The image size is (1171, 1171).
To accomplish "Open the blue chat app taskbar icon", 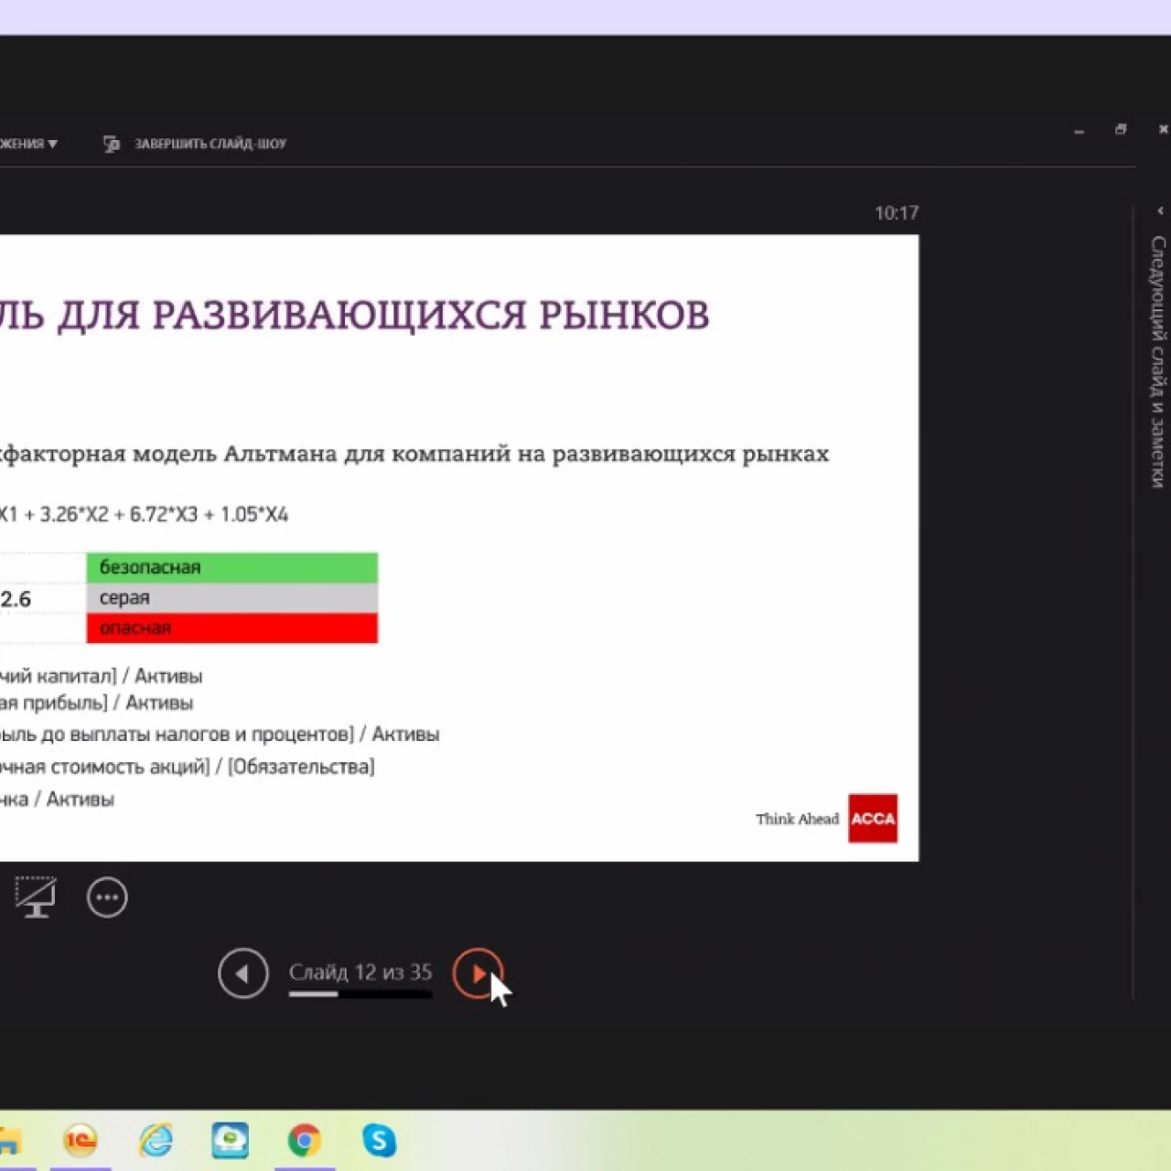I will pos(230,1140).
